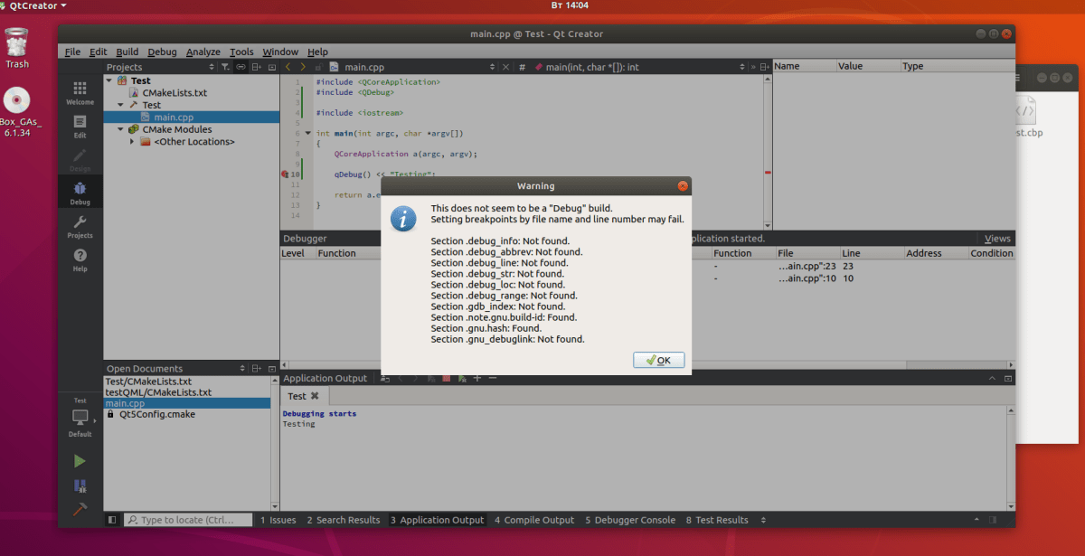Open the Debug menu
Image resolution: width=1085 pixels, height=556 pixels.
pos(162,52)
